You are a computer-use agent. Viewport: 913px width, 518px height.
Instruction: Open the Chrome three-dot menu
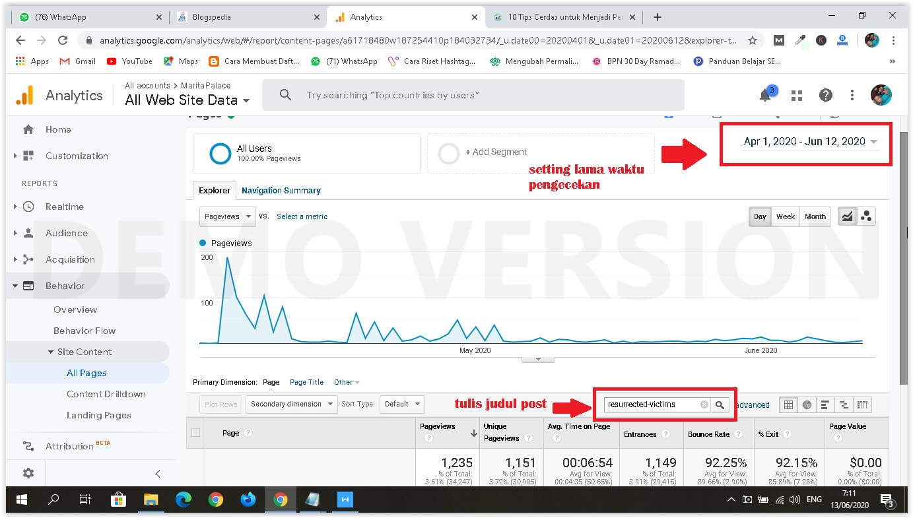(x=894, y=40)
